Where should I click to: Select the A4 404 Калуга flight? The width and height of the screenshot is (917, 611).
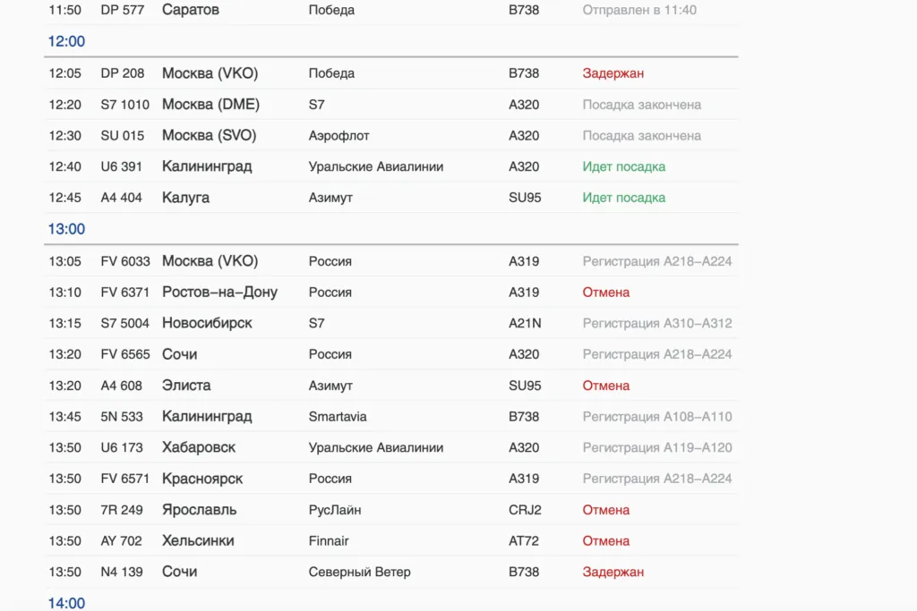[391, 198]
